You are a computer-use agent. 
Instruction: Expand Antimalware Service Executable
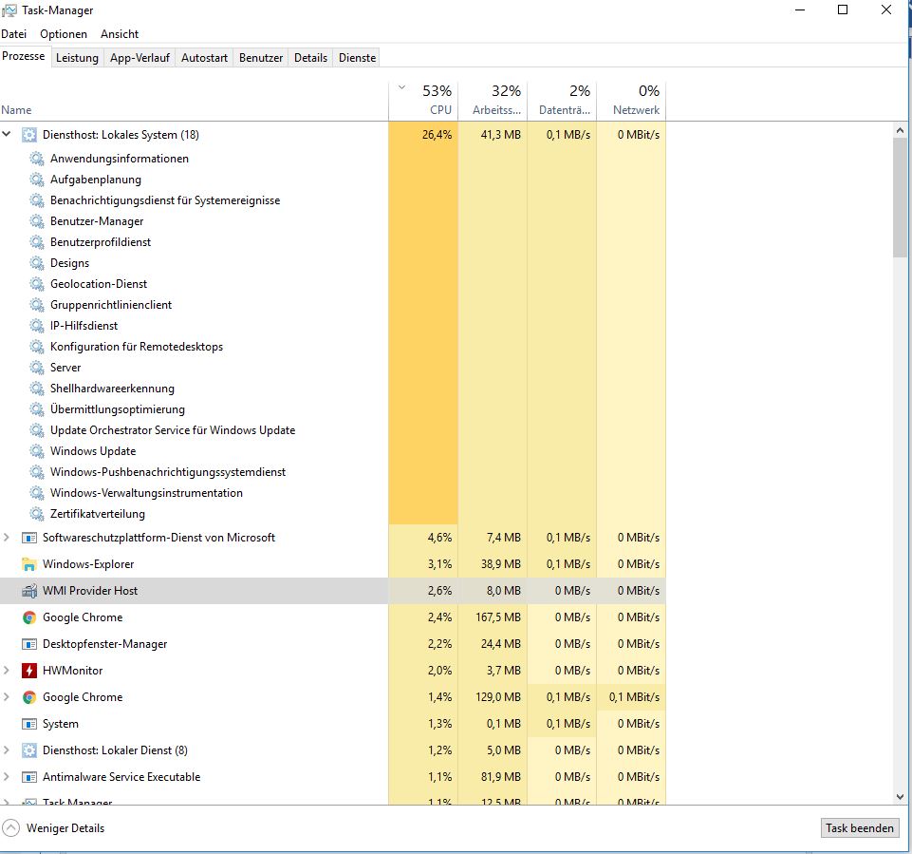point(7,777)
